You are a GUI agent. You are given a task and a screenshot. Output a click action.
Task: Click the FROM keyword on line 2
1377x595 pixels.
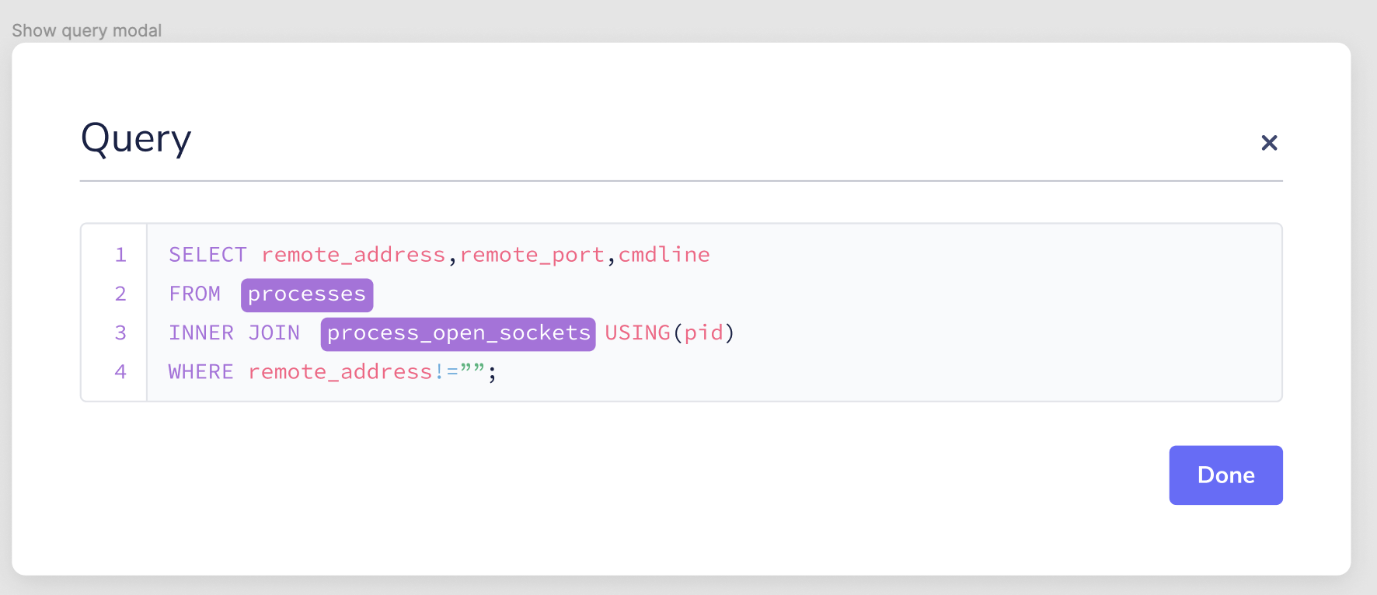(x=195, y=294)
